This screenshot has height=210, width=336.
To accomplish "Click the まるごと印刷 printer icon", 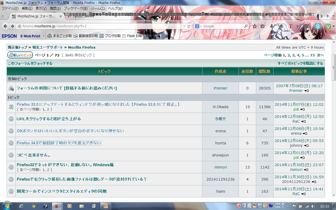I will coord(50,36).
